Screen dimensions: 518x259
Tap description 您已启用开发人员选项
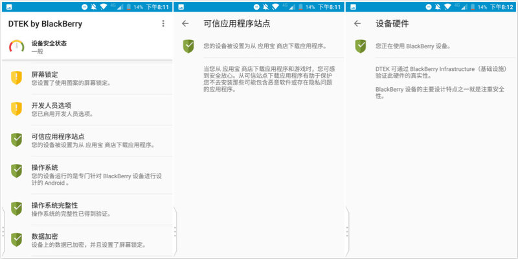(x=62, y=114)
